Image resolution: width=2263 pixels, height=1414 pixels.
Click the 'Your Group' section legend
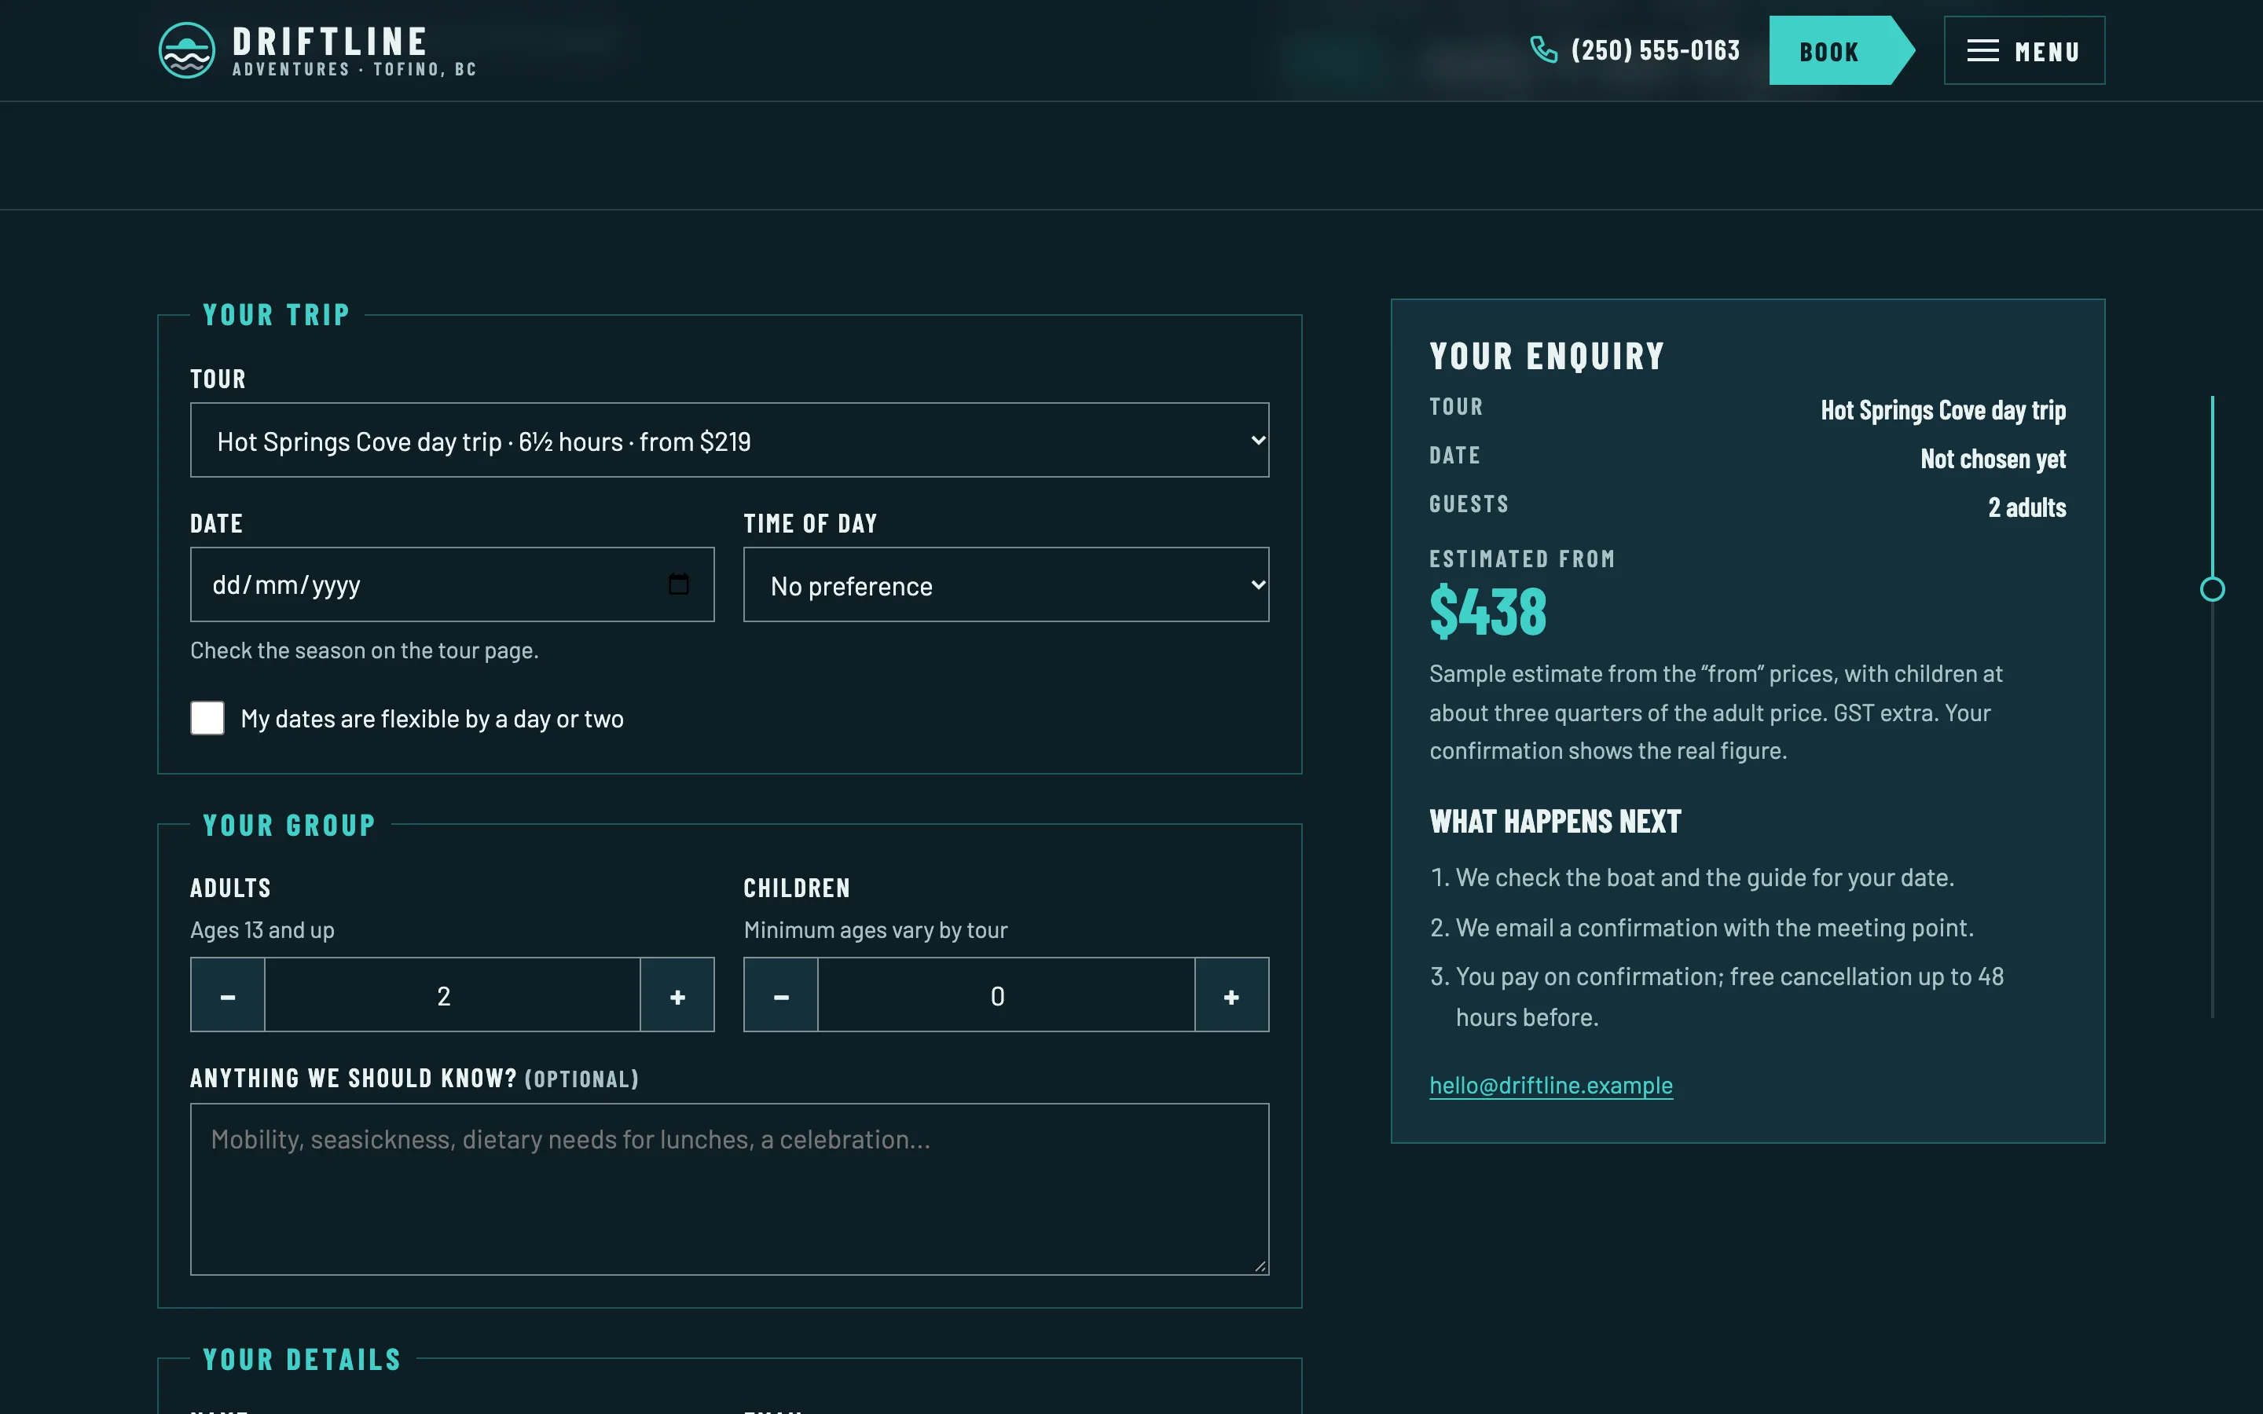tap(289, 826)
